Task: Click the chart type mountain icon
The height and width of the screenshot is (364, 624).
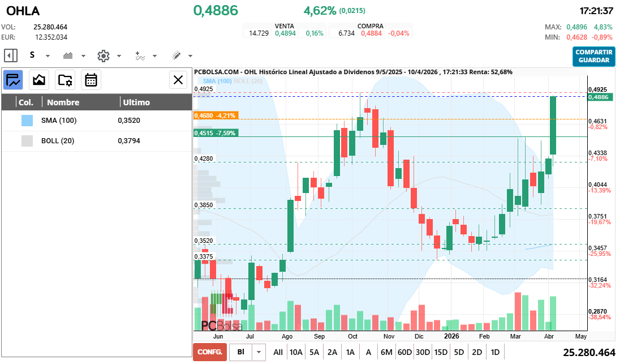Action: (x=68, y=55)
